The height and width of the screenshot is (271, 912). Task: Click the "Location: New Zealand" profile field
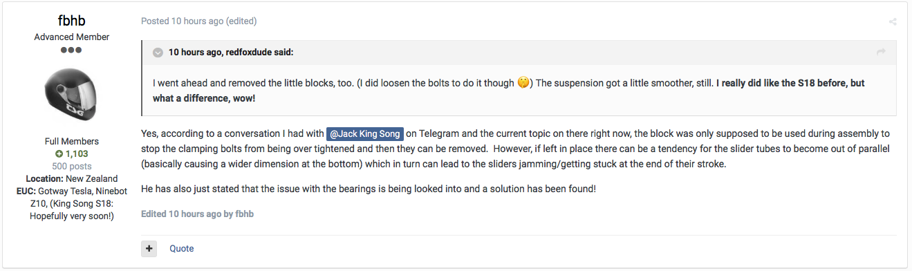[72, 178]
